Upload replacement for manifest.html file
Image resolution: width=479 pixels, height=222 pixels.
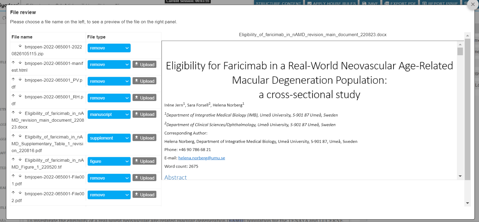tap(144, 65)
